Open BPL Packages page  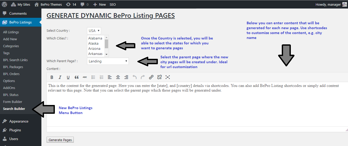(13, 67)
